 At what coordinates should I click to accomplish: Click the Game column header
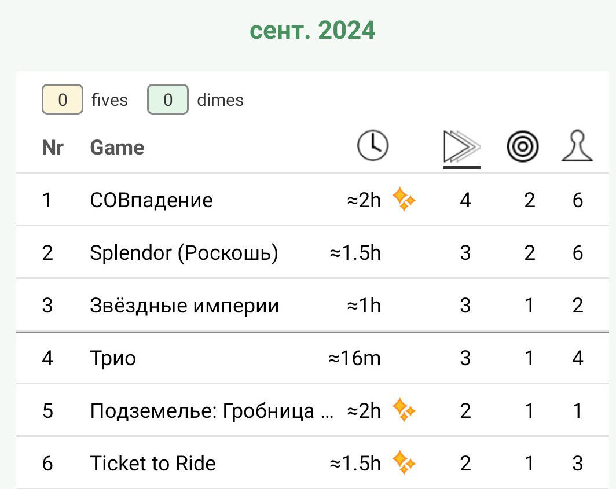pyautogui.click(x=116, y=146)
